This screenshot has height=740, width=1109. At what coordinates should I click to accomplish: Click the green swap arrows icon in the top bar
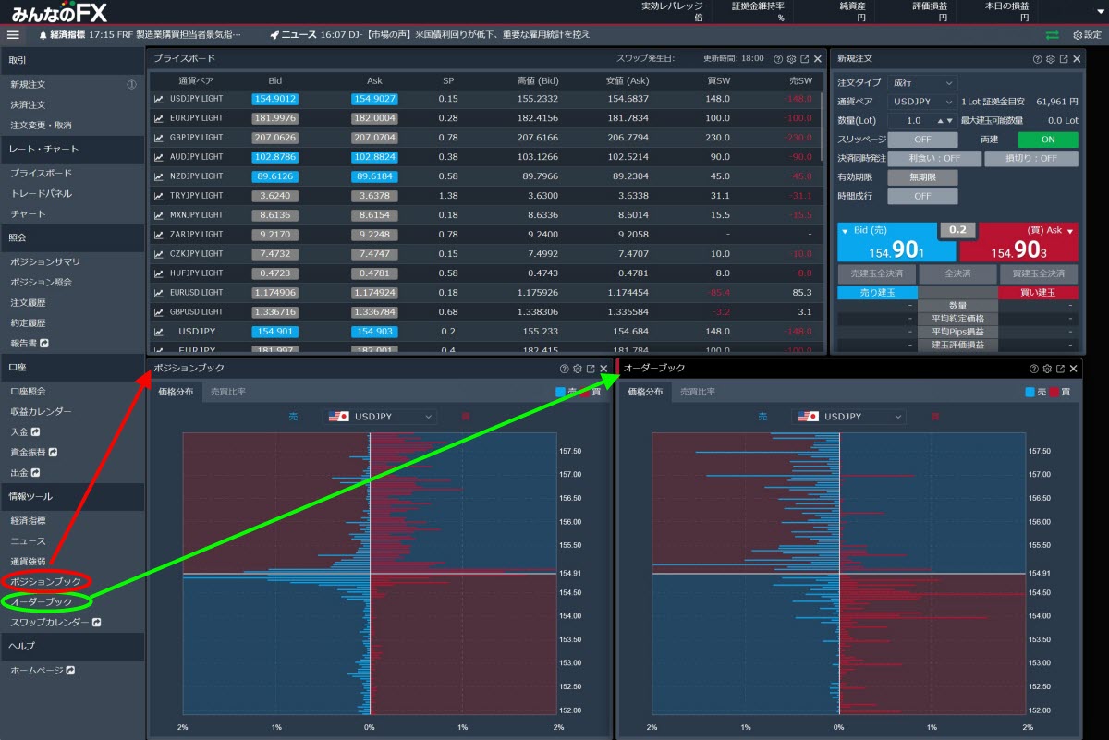coord(1053,35)
